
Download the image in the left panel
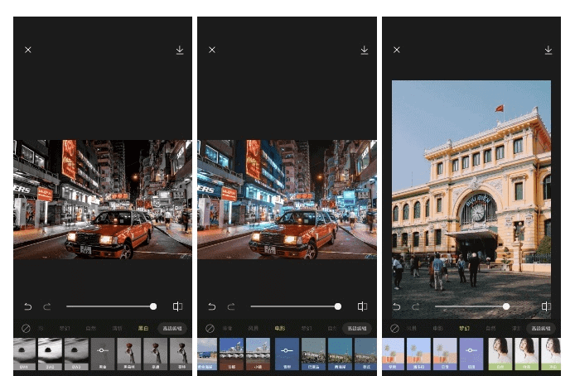click(180, 50)
